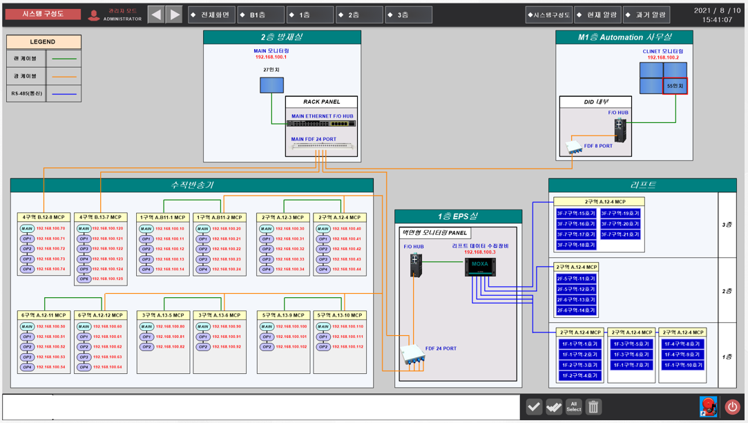Open the alarm bell sound shortcut
The height and width of the screenshot is (423, 748).
coord(708,406)
